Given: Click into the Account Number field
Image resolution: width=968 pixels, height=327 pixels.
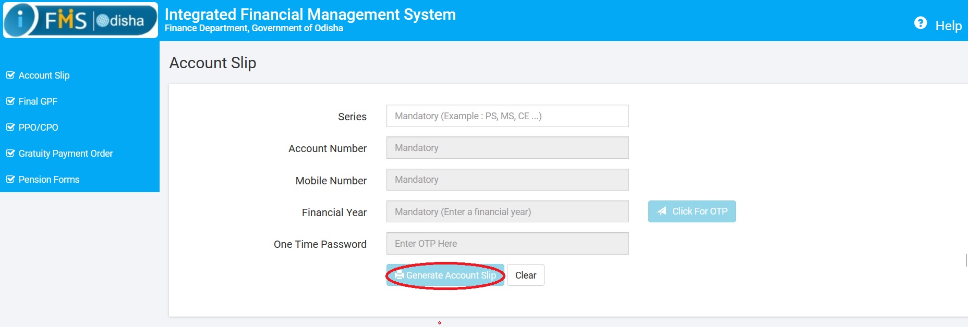Looking at the screenshot, I should (x=507, y=148).
